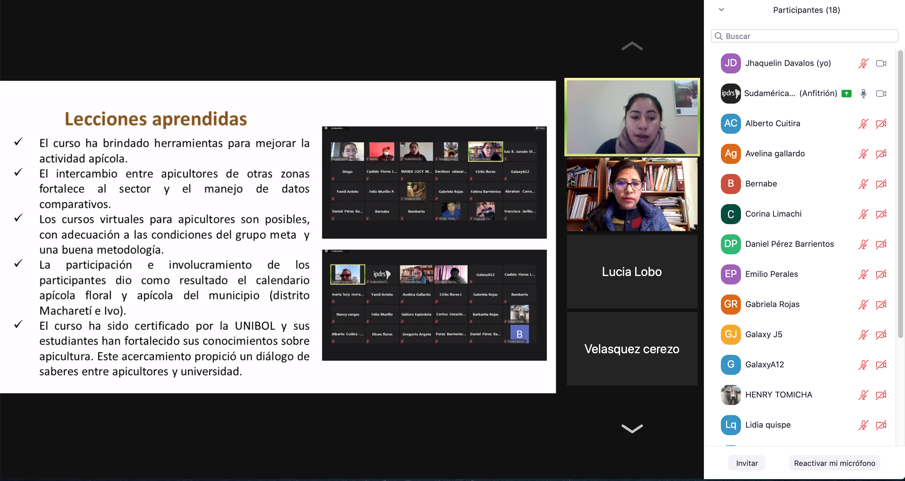Select Emilio Perales participant entry
Viewport: 905px width, 481px height.
coord(771,274)
